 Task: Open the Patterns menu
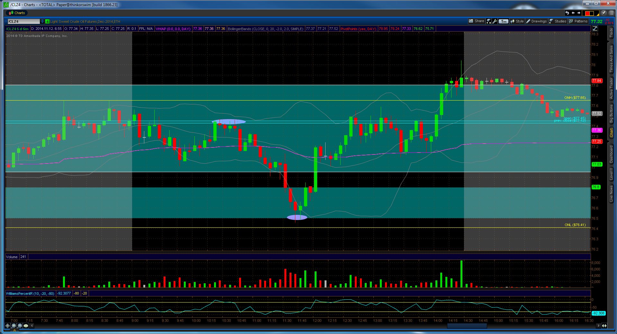578,21
